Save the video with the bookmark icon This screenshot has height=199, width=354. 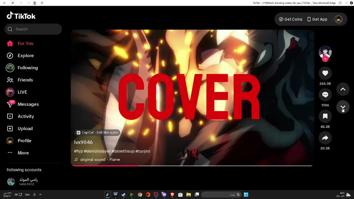coord(325,116)
